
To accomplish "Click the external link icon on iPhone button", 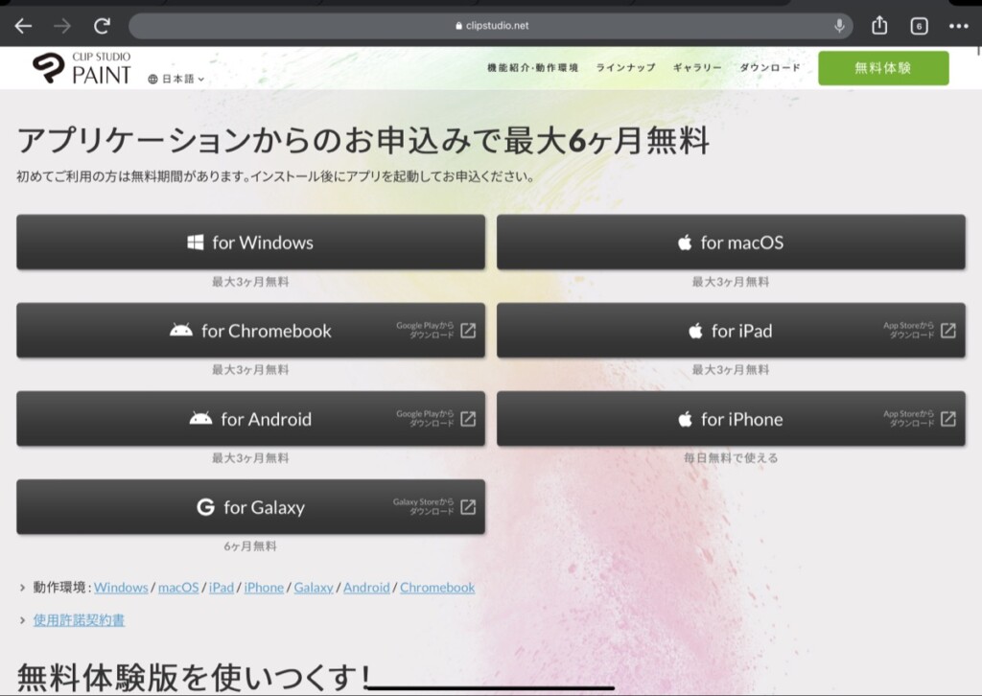I will 948,419.
